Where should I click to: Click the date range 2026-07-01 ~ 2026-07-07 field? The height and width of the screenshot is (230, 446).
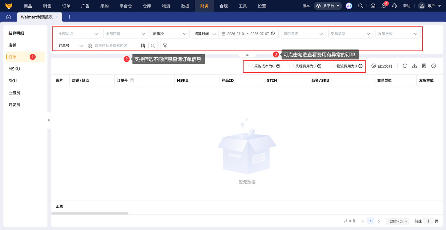click(x=248, y=34)
